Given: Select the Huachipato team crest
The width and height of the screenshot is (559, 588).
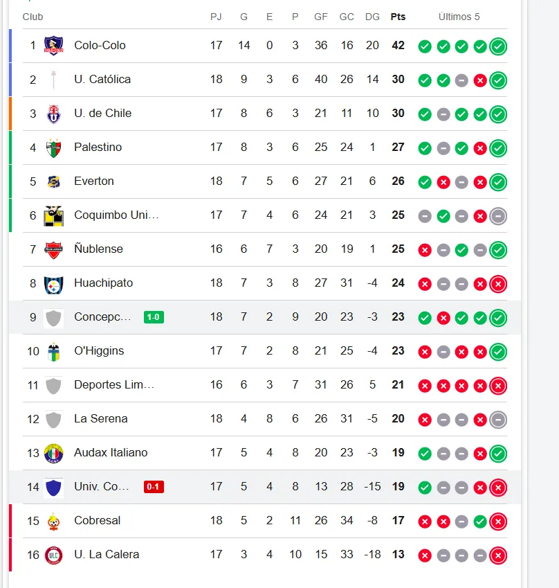Looking at the screenshot, I should 53,284.
